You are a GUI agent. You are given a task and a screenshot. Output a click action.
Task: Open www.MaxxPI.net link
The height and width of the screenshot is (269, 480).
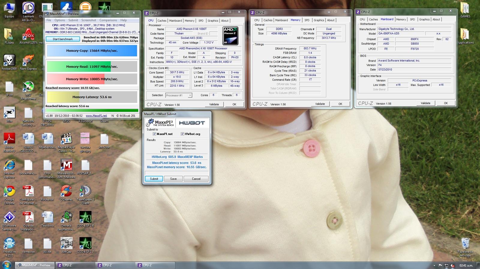pyautogui.click(x=96, y=115)
